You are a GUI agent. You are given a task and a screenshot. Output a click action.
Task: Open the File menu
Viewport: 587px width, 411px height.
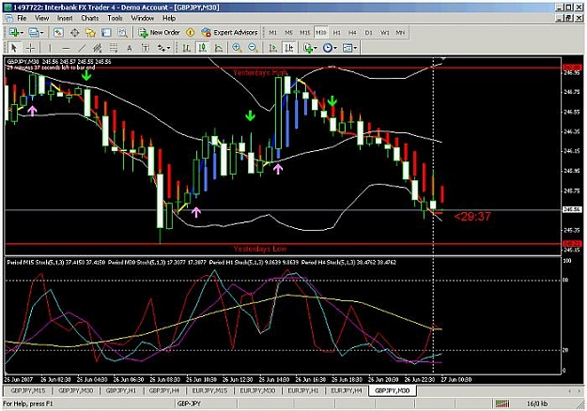pos(22,18)
